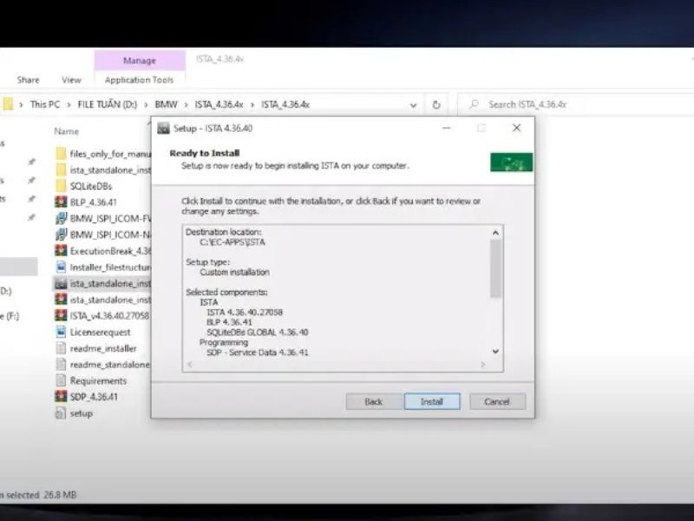The width and height of the screenshot is (694, 521).
Task: Click the ExecutionBreak archive icon
Action: coord(61,251)
